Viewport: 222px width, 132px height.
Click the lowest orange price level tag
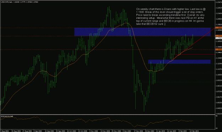tap(218, 49)
